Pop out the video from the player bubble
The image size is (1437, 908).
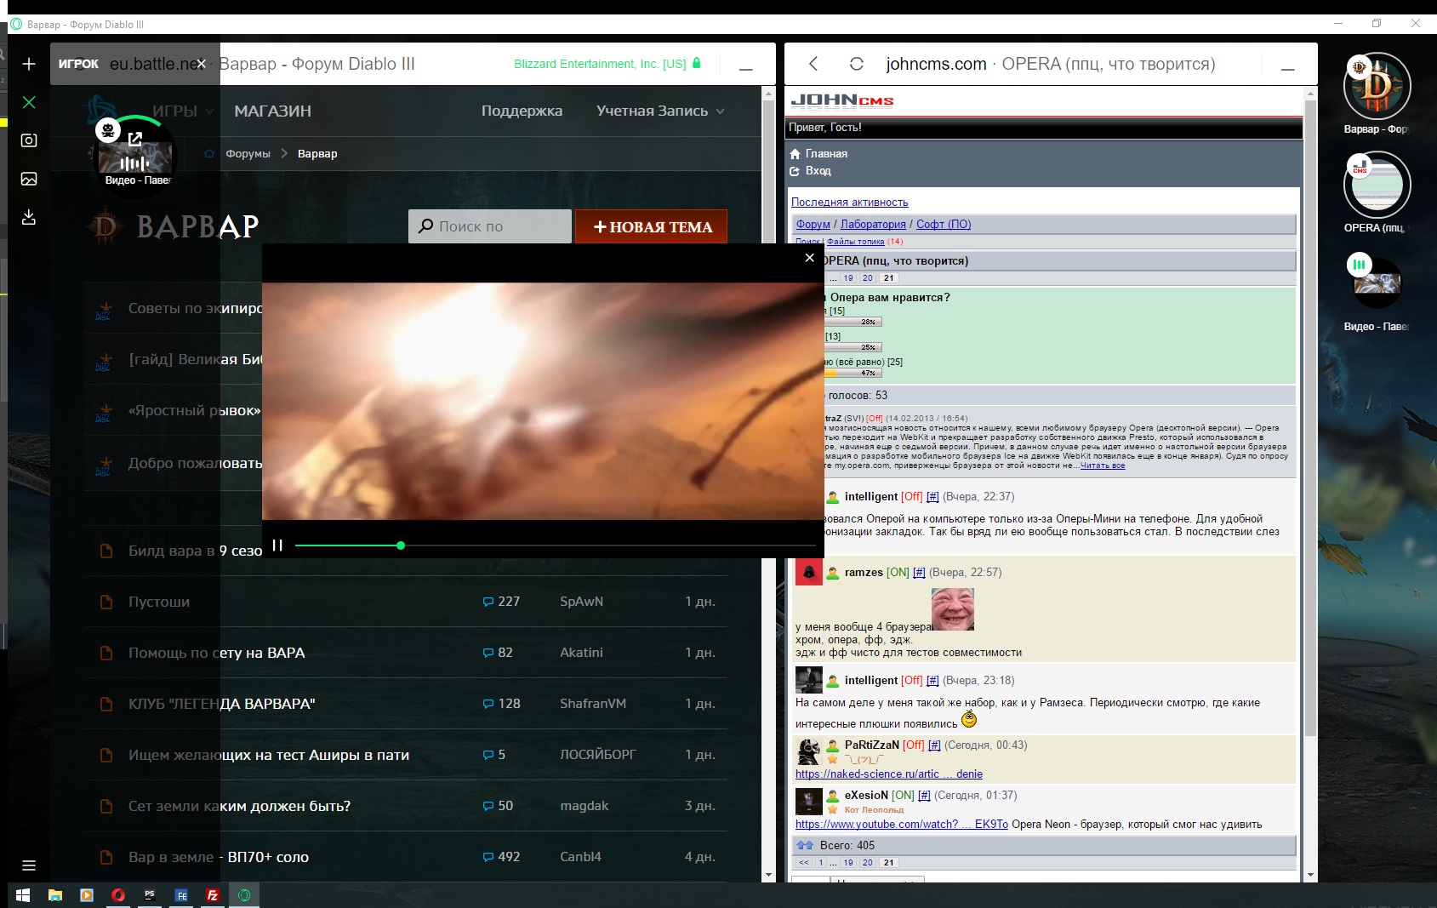coord(135,139)
